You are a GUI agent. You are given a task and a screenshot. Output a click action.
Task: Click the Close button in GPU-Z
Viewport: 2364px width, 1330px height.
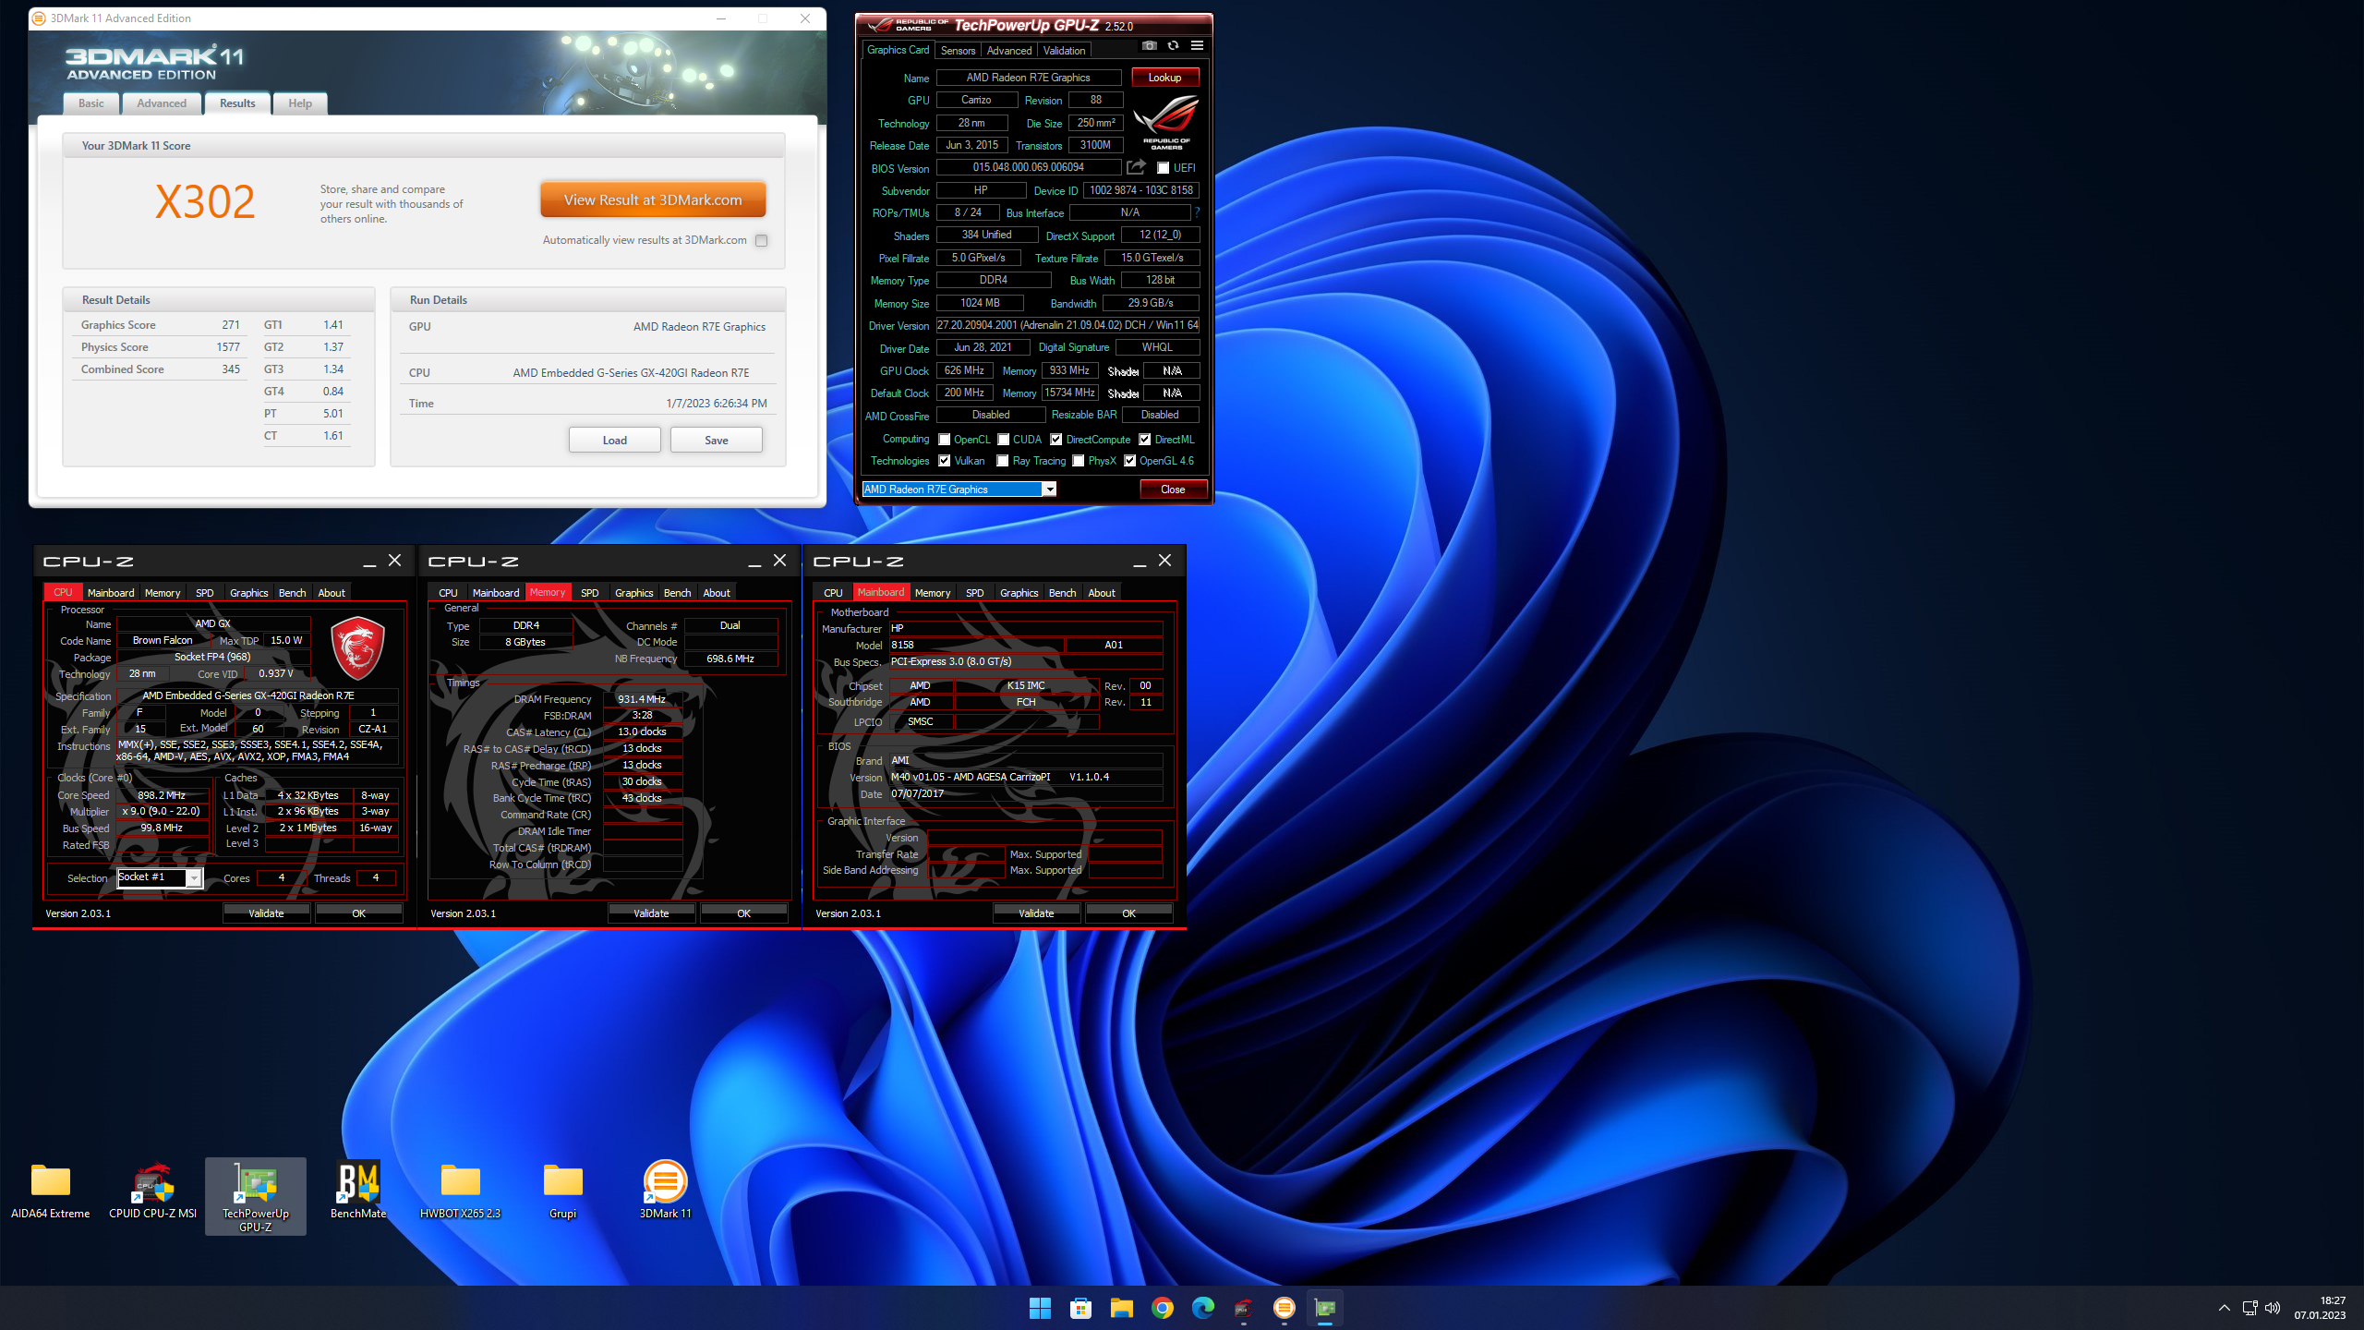click(1173, 490)
